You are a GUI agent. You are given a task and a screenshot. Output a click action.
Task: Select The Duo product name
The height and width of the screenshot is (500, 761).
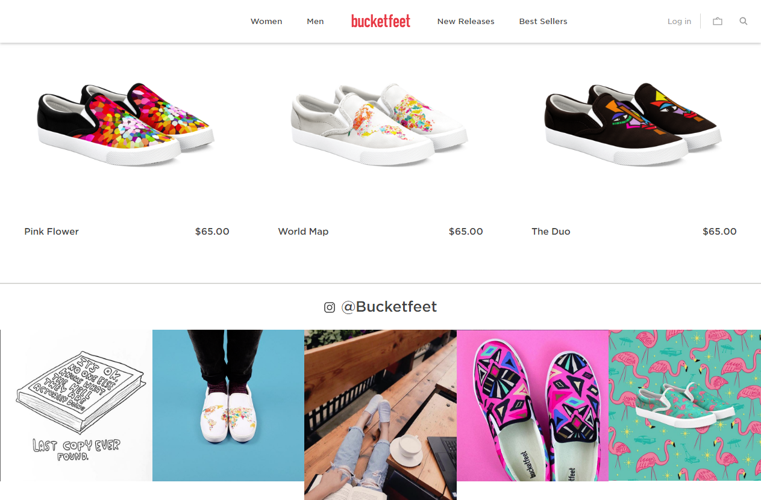551,231
